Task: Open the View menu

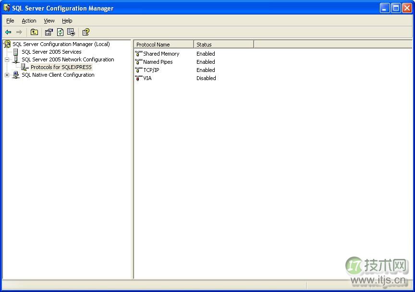Action: [x=49, y=21]
